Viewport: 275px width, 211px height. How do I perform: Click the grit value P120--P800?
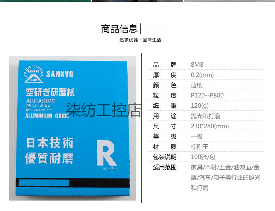[207, 95]
